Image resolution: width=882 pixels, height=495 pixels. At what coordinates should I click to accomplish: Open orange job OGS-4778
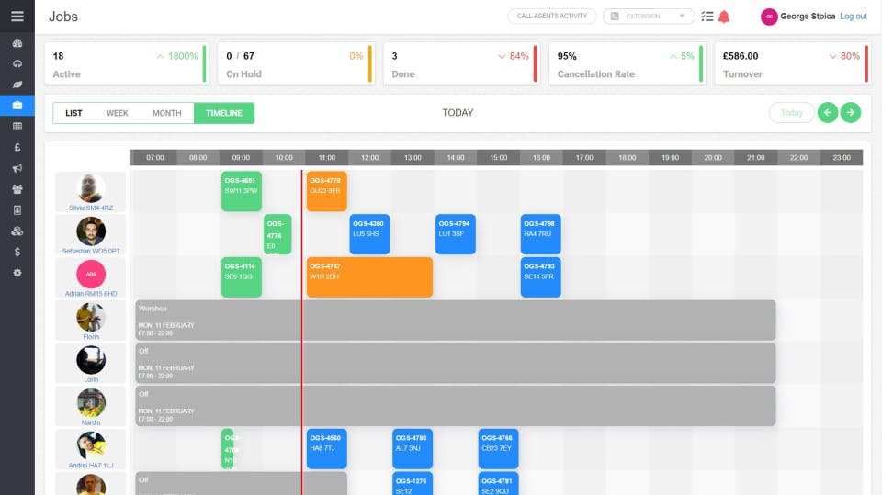(327, 191)
